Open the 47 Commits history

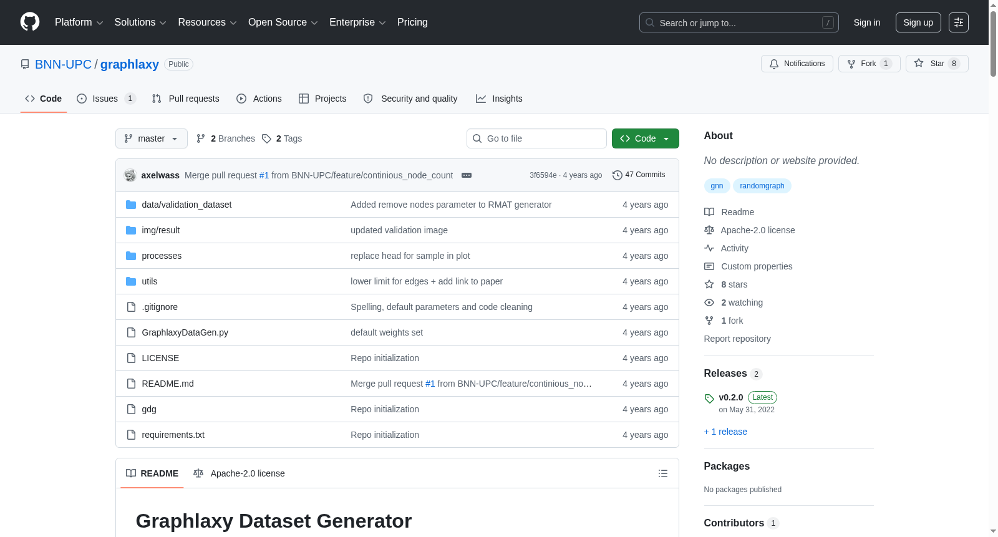[639, 175]
